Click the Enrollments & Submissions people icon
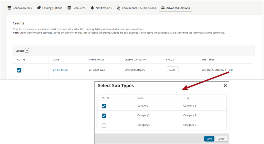This screenshot has width=264, height=144. pos(119,8)
